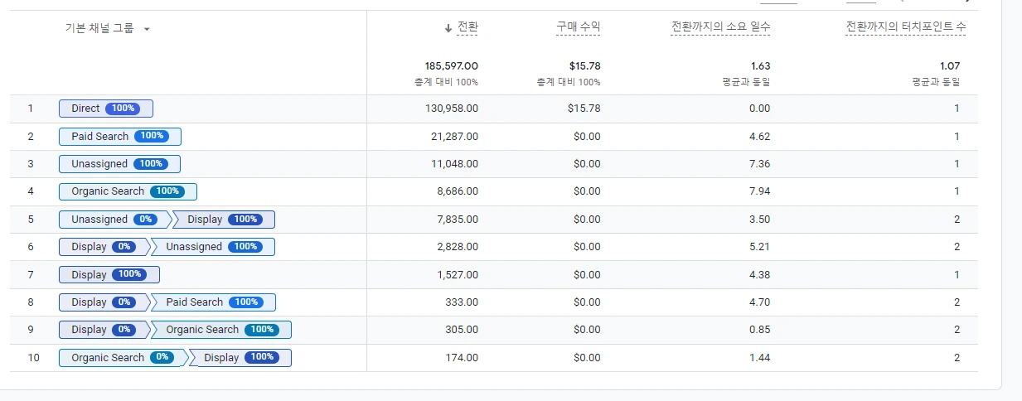Screen dimensions: 1022x401
Task: Select the Display 100% chip in row 7
Action: click(109, 274)
